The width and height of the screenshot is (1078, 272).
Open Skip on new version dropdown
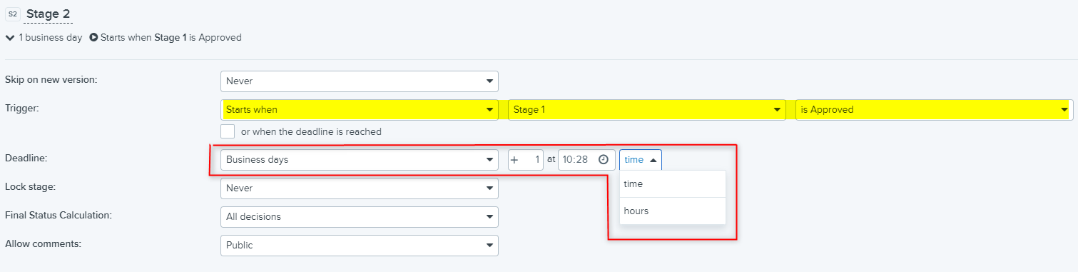pyautogui.click(x=360, y=81)
